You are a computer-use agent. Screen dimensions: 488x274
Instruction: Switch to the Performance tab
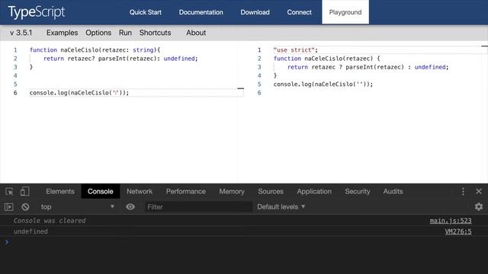pyautogui.click(x=186, y=191)
